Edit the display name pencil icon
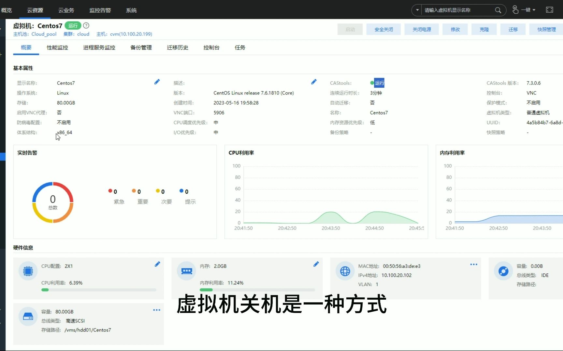563x351 pixels. pos(157,82)
